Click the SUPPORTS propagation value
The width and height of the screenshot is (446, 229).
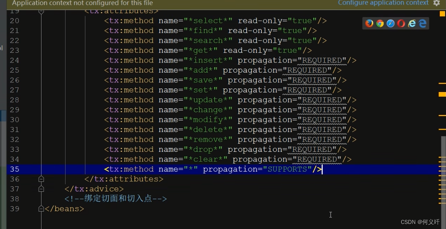coord(287,169)
